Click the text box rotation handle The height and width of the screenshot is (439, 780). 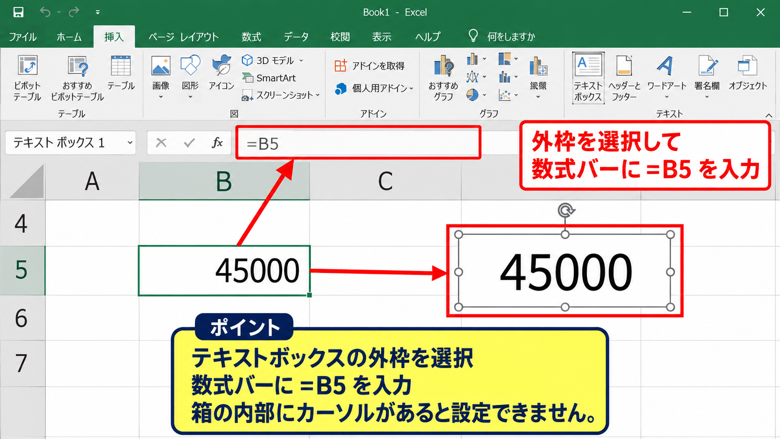coord(565,210)
